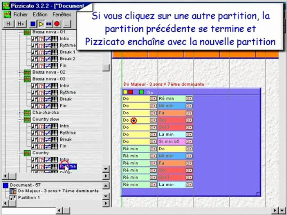Select Rythme score under Country slow
287x215 pixels.
(68, 133)
